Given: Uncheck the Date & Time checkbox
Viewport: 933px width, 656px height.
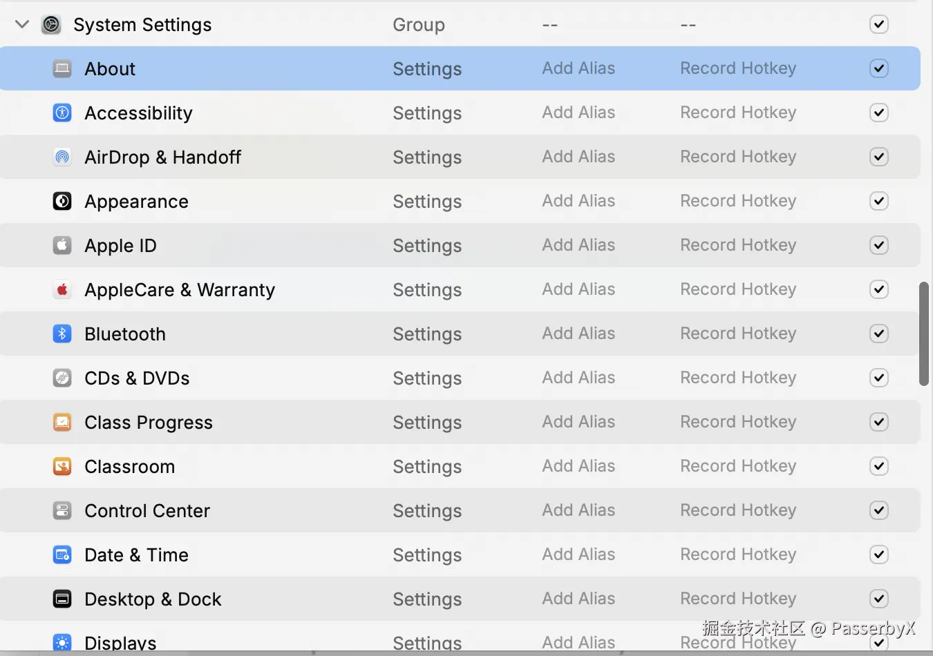Looking at the screenshot, I should tap(878, 554).
